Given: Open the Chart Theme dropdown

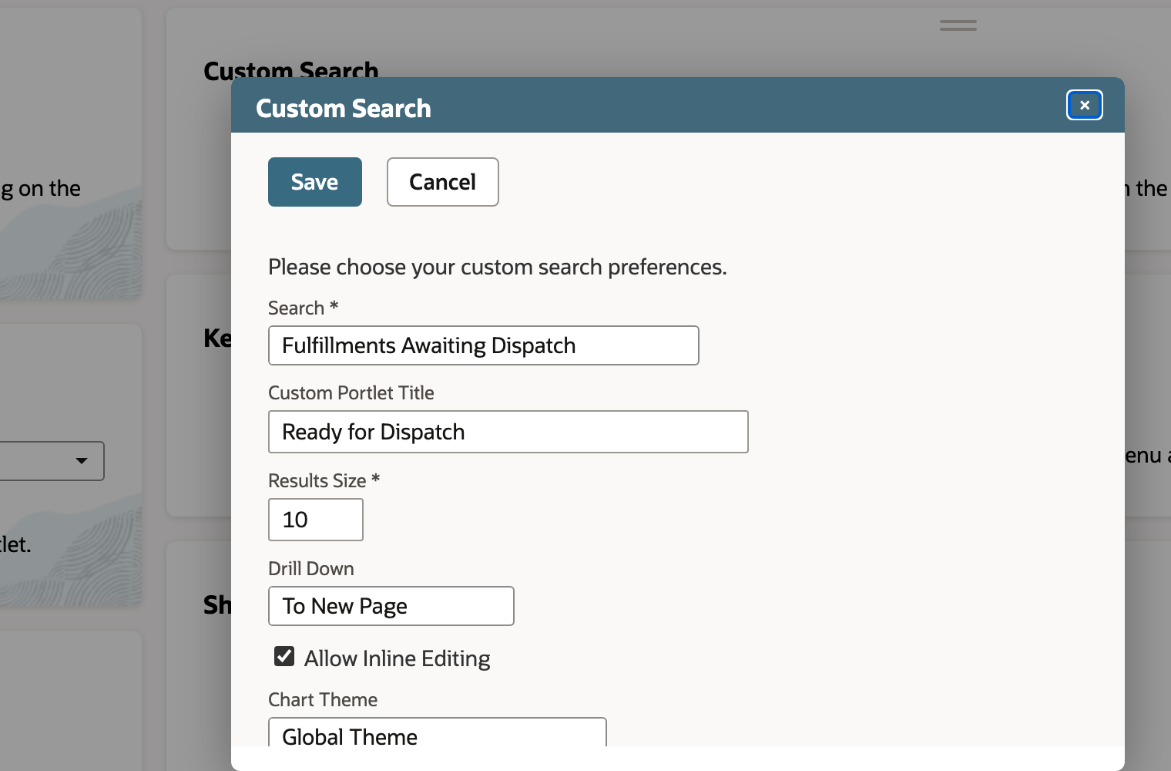Looking at the screenshot, I should click(x=438, y=732).
